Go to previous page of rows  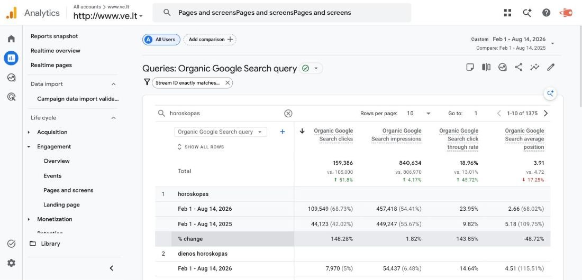pyautogui.click(x=499, y=114)
